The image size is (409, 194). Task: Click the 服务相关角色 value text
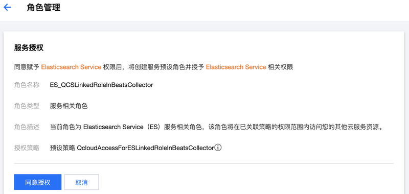point(69,106)
